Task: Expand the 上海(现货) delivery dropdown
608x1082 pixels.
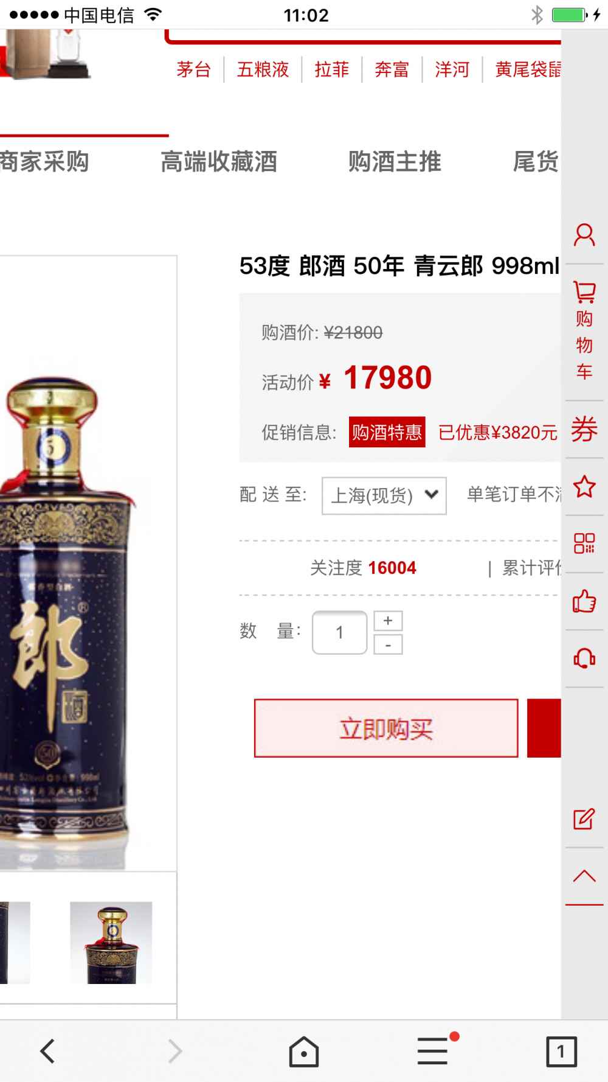Action: coord(384,495)
